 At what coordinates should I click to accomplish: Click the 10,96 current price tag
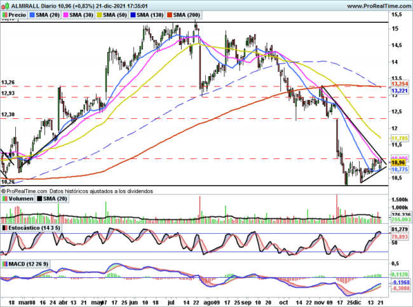[398, 163]
